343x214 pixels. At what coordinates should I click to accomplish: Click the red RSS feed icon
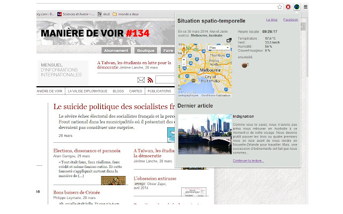150,80
